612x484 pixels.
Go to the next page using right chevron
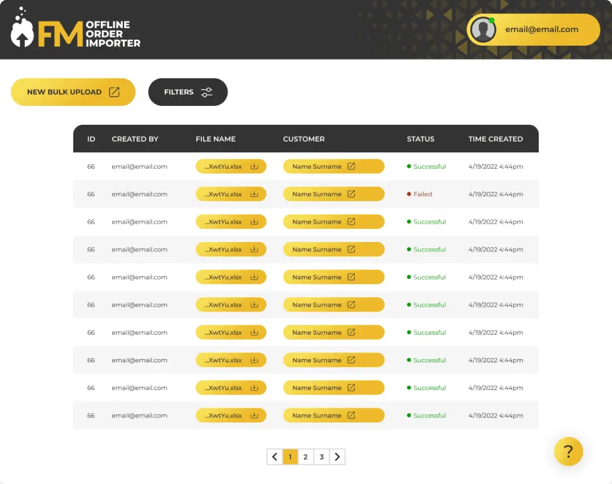[337, 457]
